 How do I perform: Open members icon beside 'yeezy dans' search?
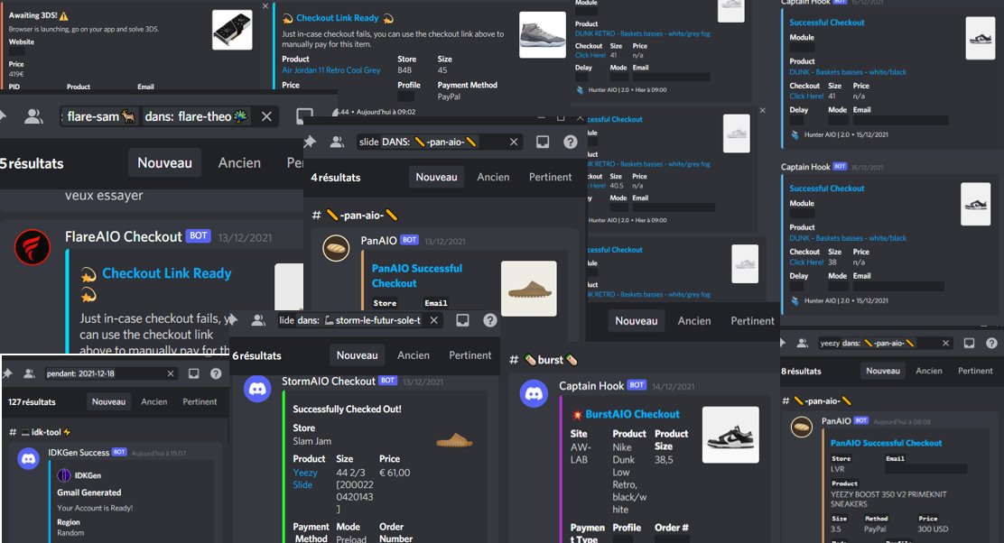(x=802, y=344)
